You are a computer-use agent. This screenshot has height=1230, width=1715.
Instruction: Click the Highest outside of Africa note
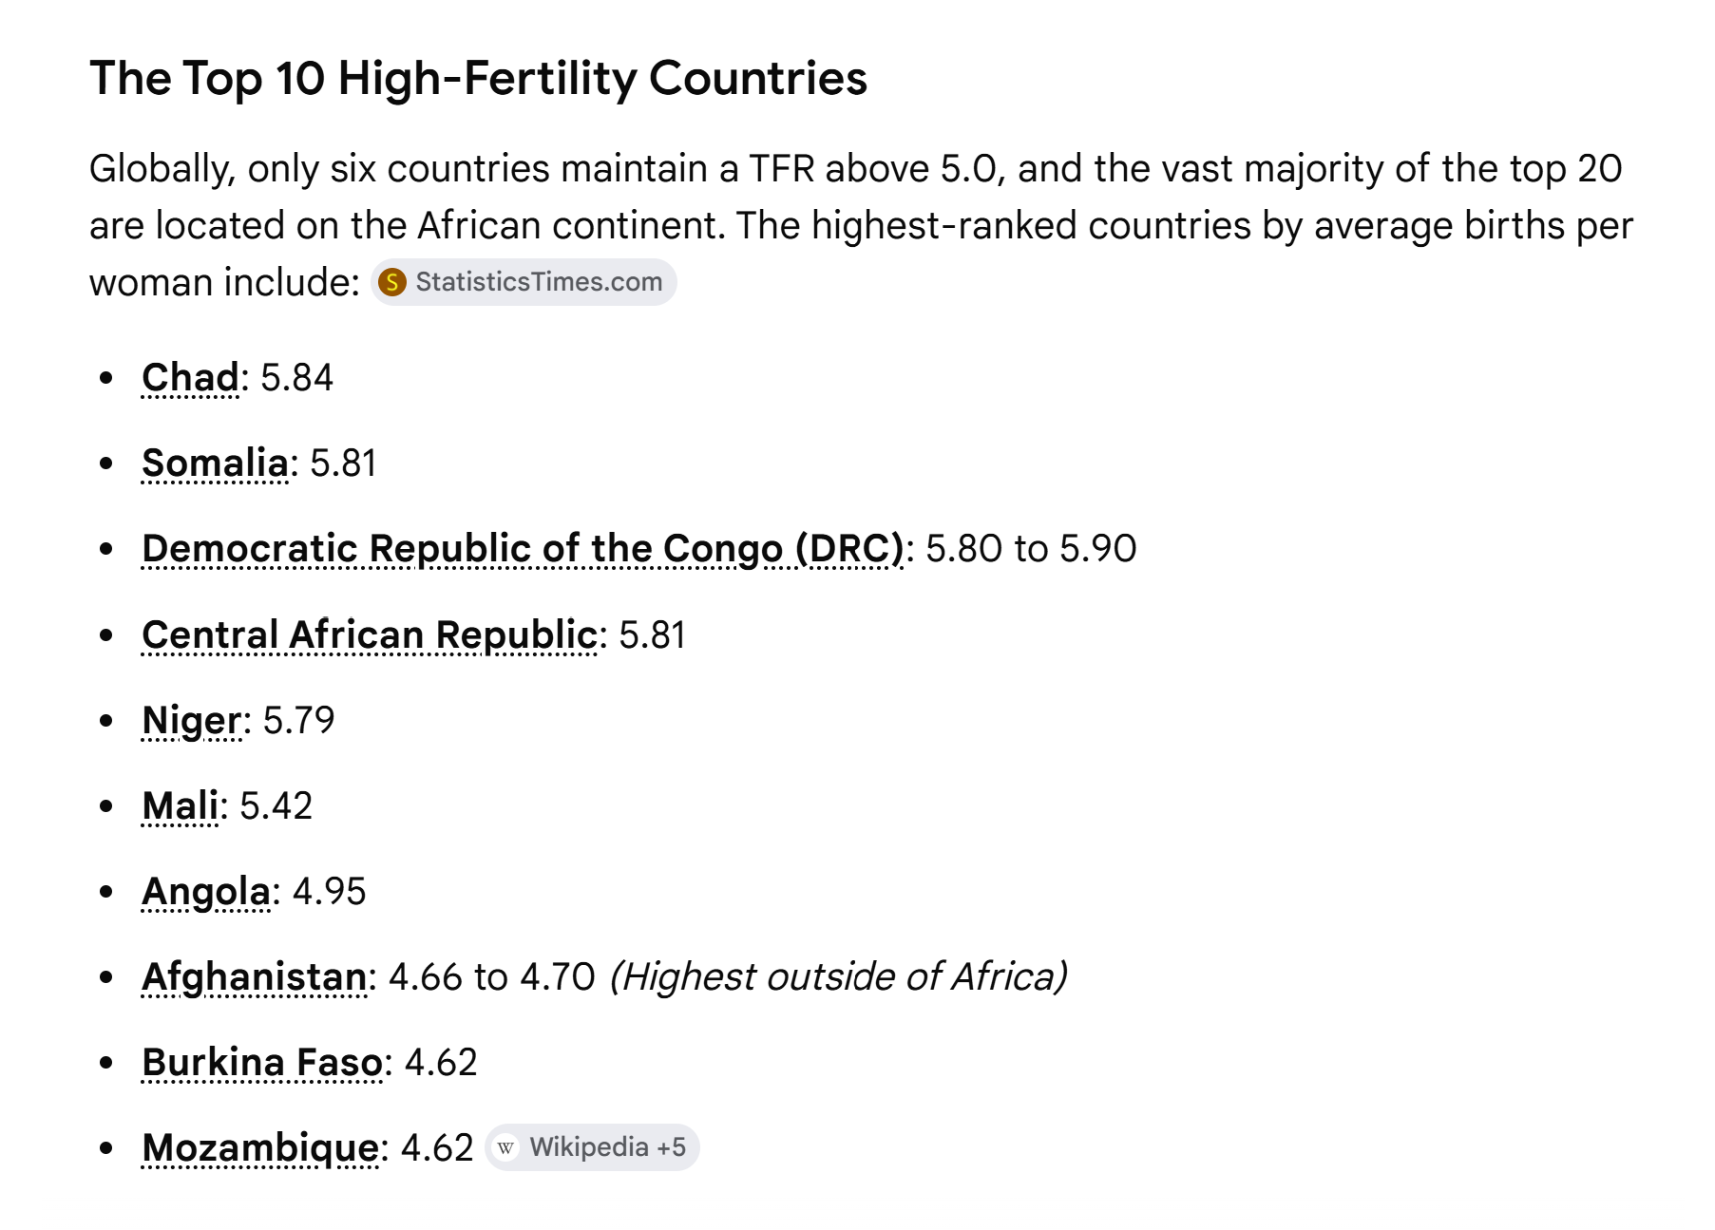(838, 976)
